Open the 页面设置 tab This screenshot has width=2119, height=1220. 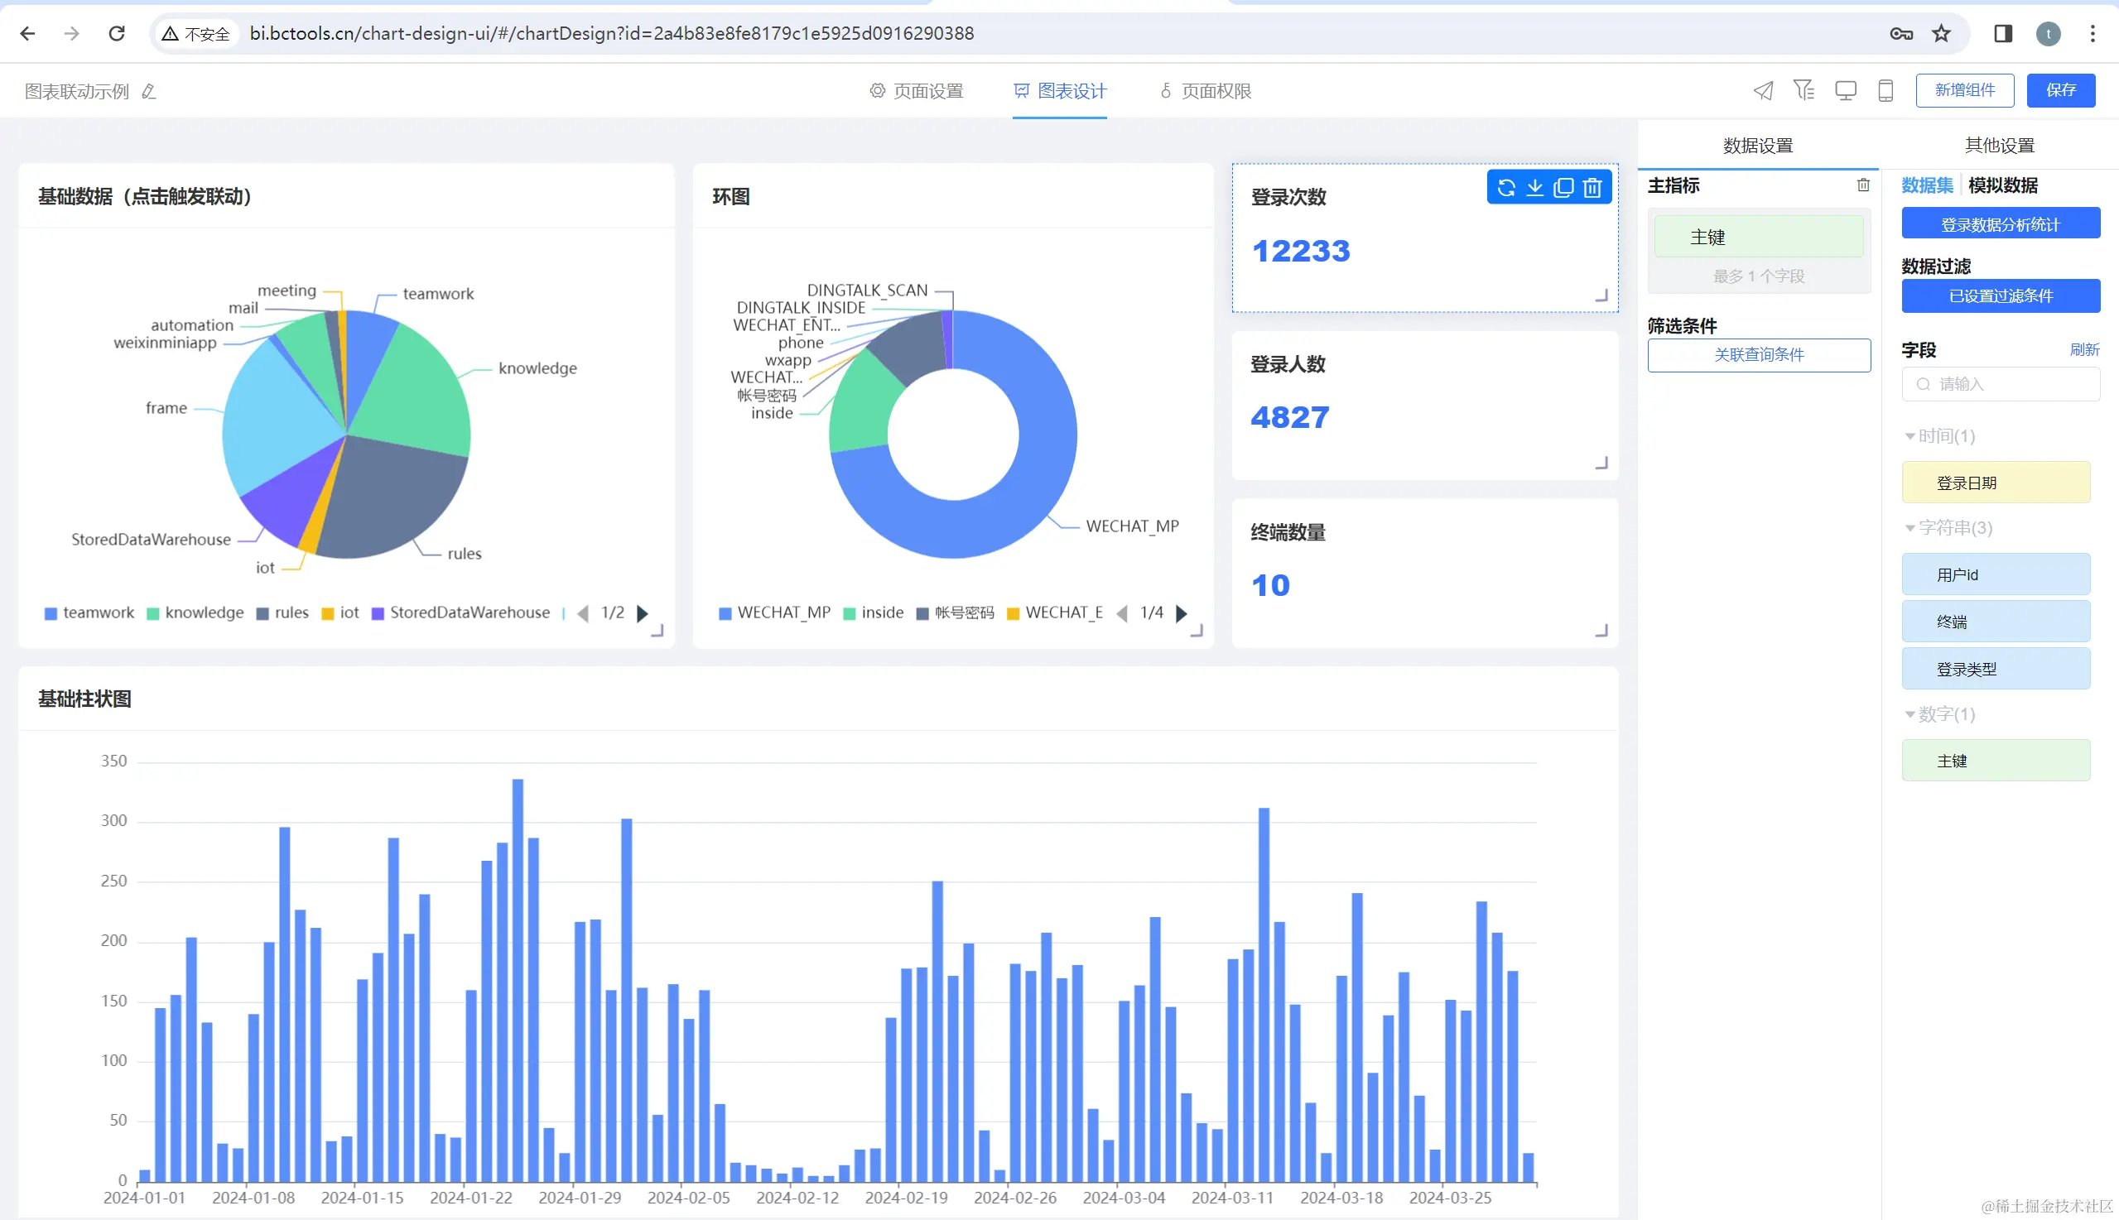[916, 90]
